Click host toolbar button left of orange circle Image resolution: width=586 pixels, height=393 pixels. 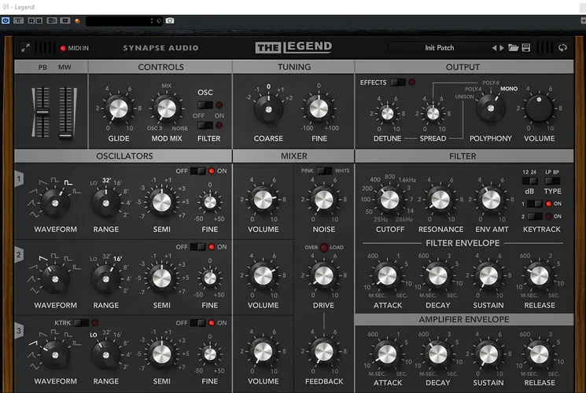65,20
